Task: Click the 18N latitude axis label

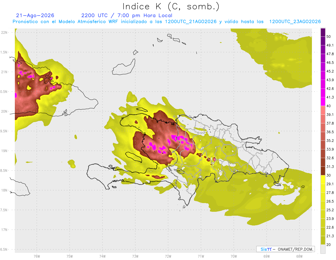Action: point(4,190)
